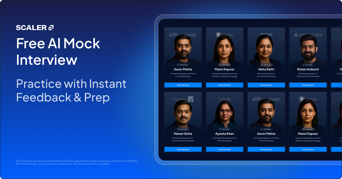
Task: Start the interview with Neha Rathi
Action: tap(266, 85)
